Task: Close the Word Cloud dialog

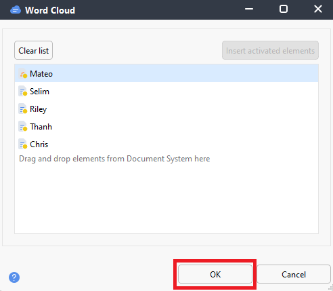Action: tap(318, 9)
